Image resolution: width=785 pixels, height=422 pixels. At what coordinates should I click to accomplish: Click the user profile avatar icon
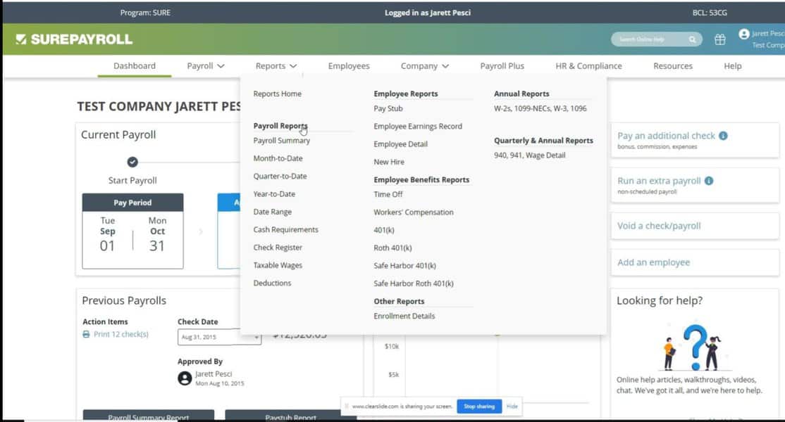tap(744, 34)
